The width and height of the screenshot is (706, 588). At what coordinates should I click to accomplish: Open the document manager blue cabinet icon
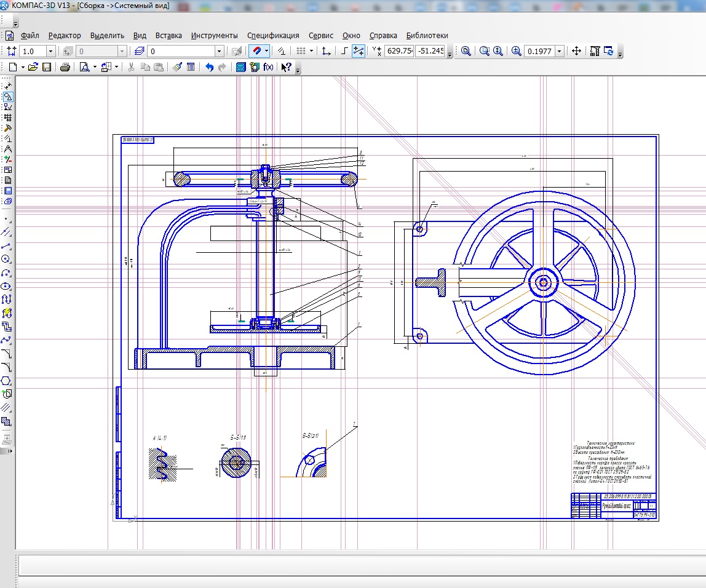click(x=240, y=67)
